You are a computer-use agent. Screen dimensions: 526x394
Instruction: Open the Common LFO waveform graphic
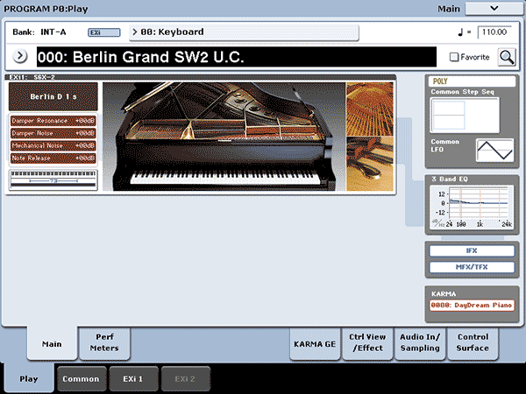click(494, 150)
